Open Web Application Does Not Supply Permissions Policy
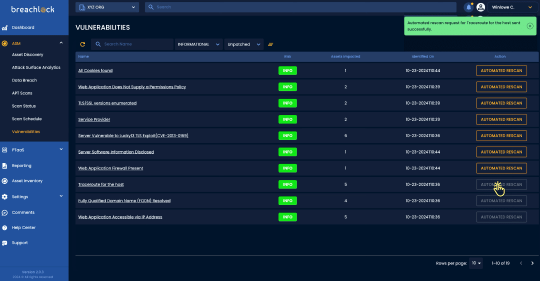The image size is (540, 281). point(132,87)
